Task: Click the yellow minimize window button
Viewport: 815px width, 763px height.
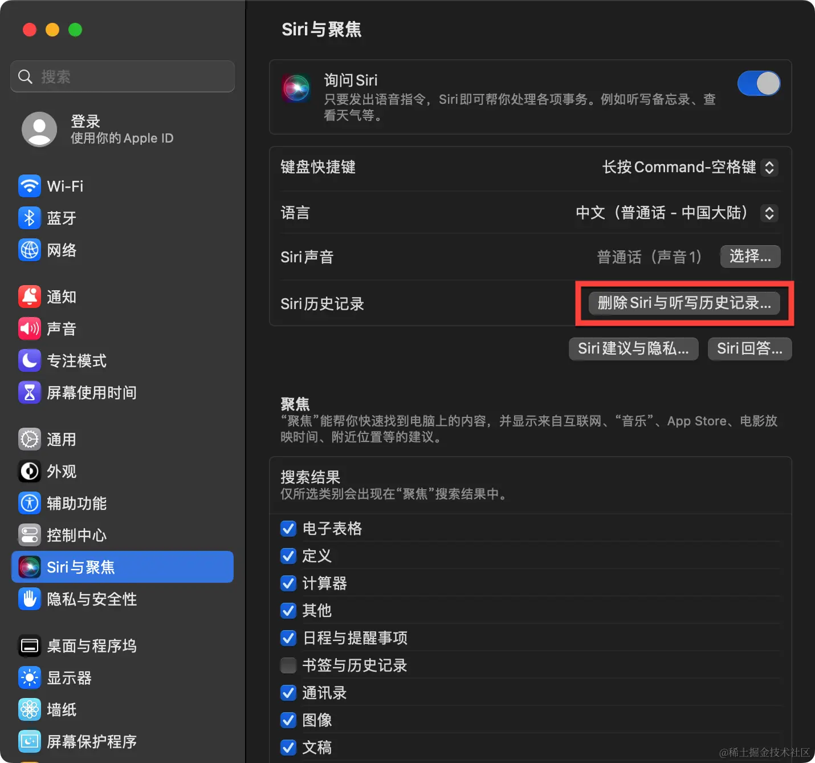Action: coord(52,30)
